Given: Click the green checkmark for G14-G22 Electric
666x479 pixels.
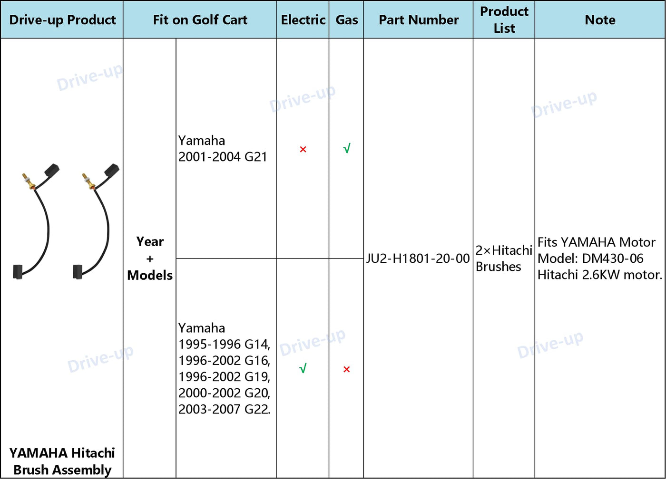Looking at the screenshot, I should coord(303,369).
